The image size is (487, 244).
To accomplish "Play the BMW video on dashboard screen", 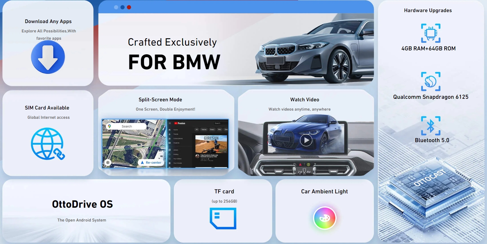I will coord(306,140).
